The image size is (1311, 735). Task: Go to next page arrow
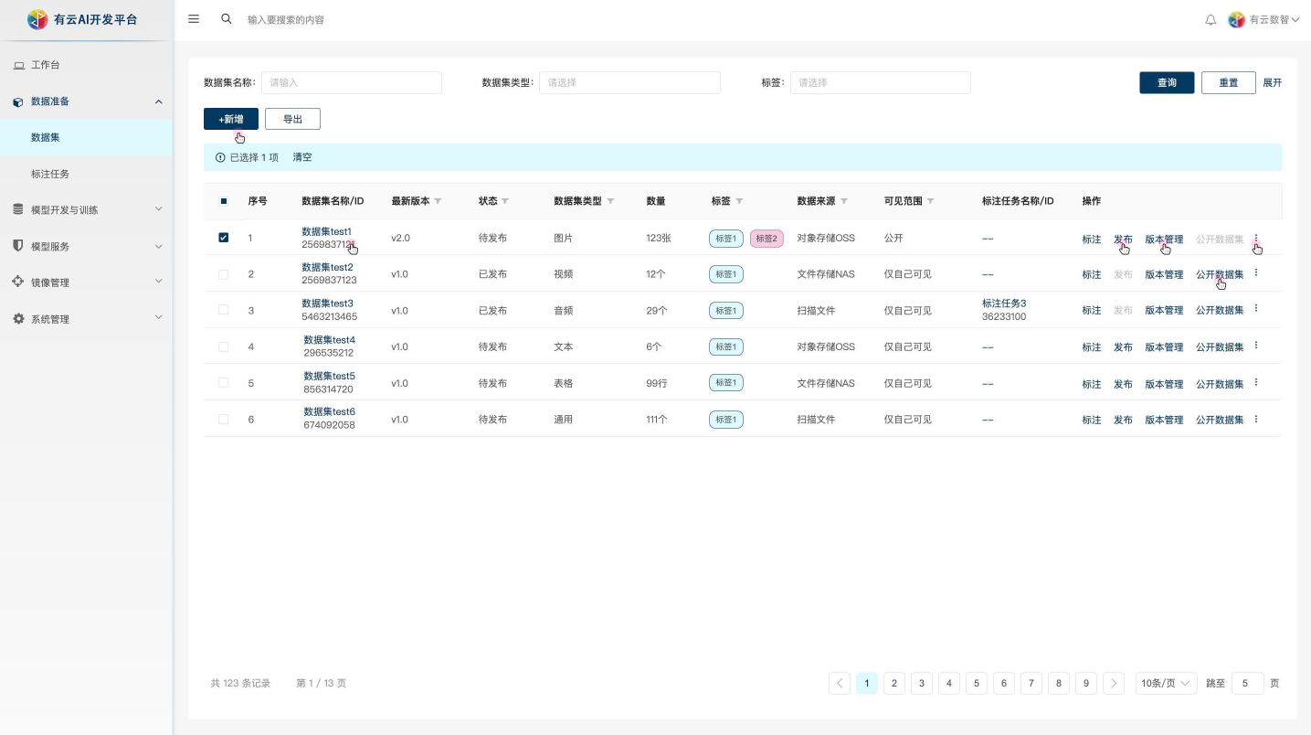coord(1113,683)
